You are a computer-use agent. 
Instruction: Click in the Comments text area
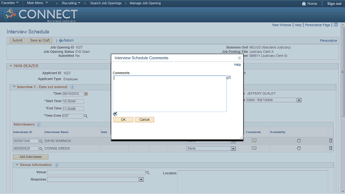170,94
